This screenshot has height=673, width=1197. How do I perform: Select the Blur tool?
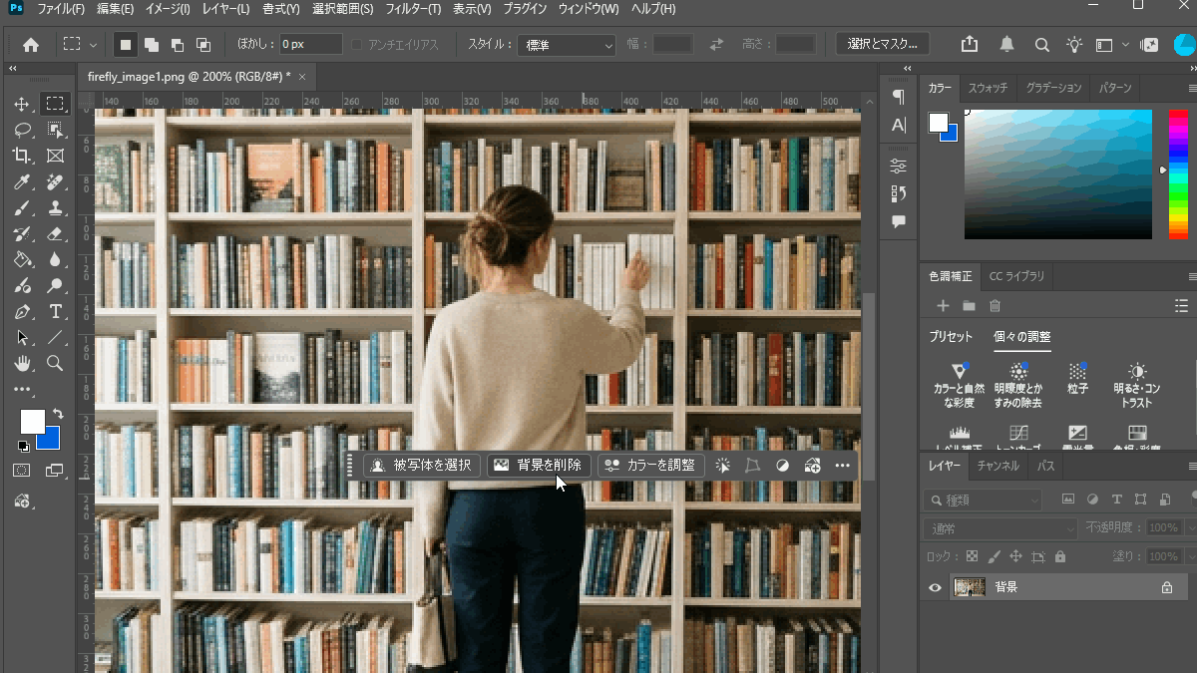coord(55,259)
